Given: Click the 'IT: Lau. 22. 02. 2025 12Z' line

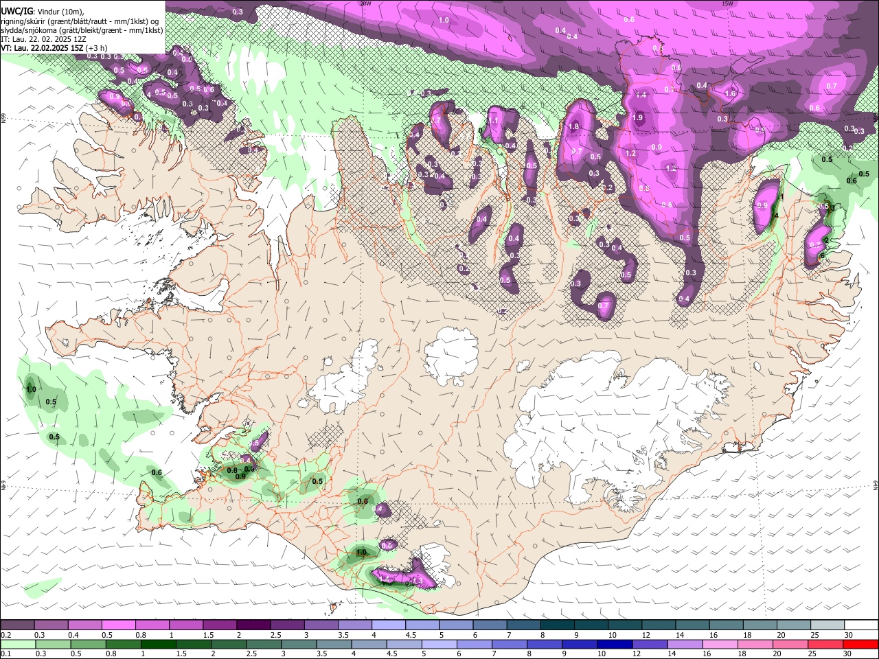Looking at the screenshot, I should 42,39.
